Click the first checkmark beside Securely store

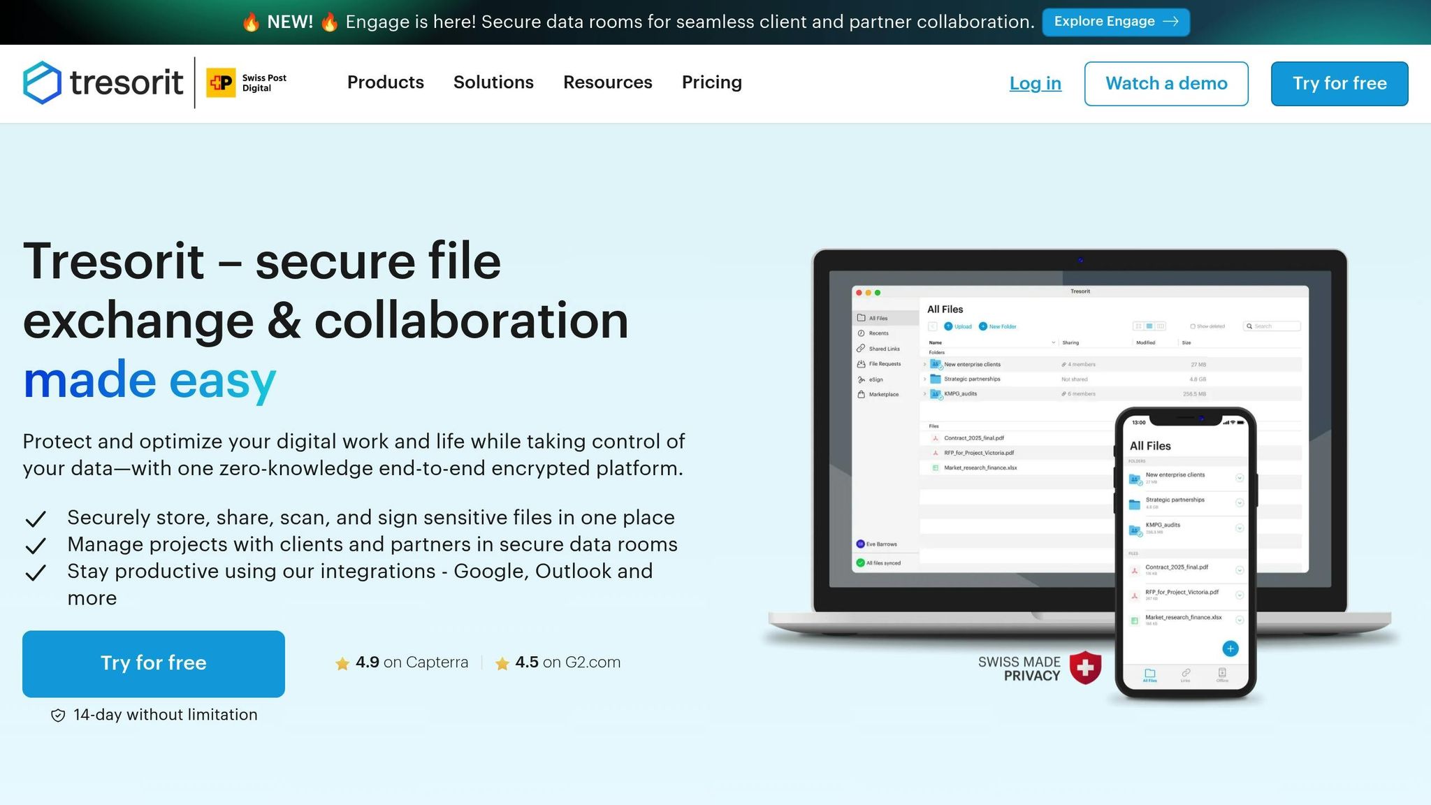pyautogui.click(x=36, y=518)
